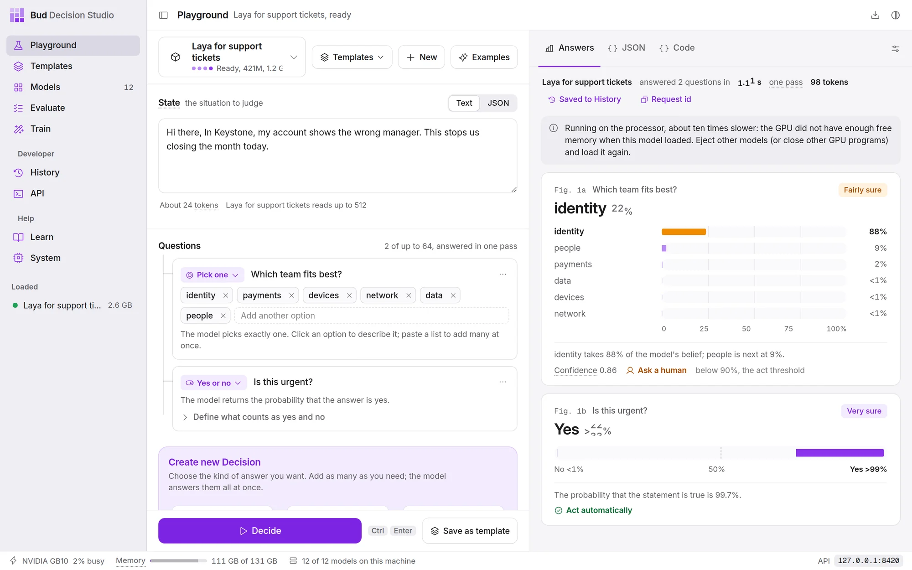Select Playground in the sidebar
912x570 pixels.
[73, 46]
